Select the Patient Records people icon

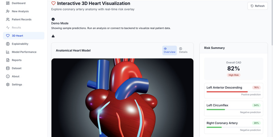pos(8,20)
